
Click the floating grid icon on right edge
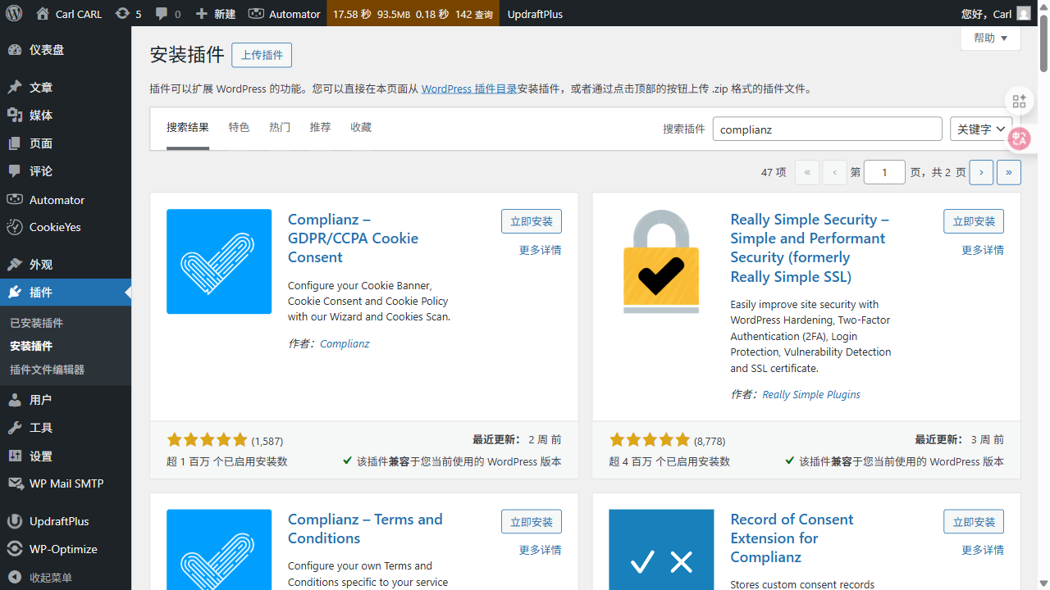tap(1019, 101)
